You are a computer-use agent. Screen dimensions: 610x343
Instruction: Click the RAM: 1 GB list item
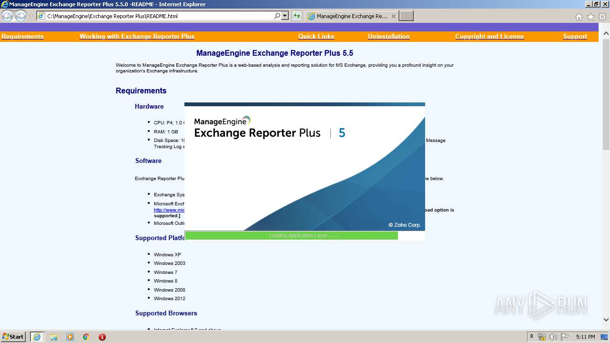166,131
